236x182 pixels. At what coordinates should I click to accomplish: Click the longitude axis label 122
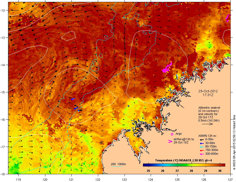pyautogui.click(x=98, y=179)
